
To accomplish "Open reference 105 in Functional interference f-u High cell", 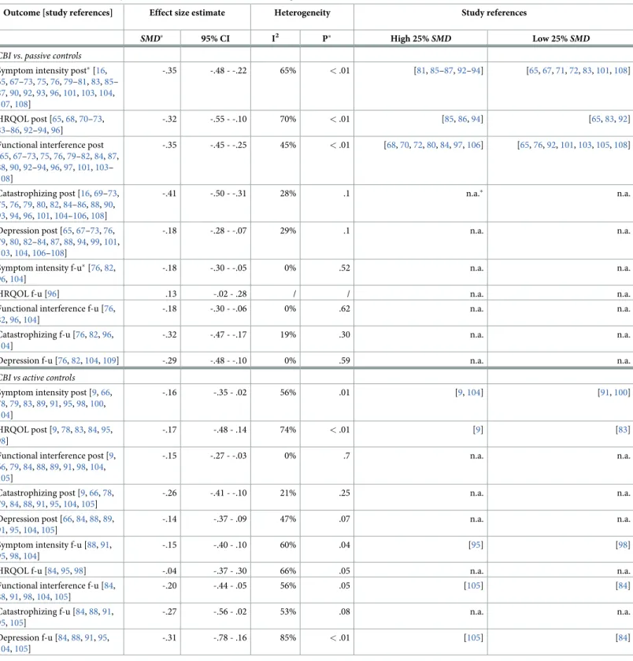I will tap(474, 585).
